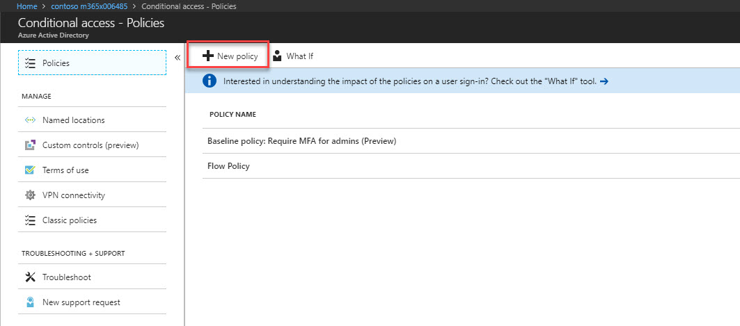Screen dimensions: 740x326
Task: Click the Terms of use checkmark icon
Action: [30, 170]
